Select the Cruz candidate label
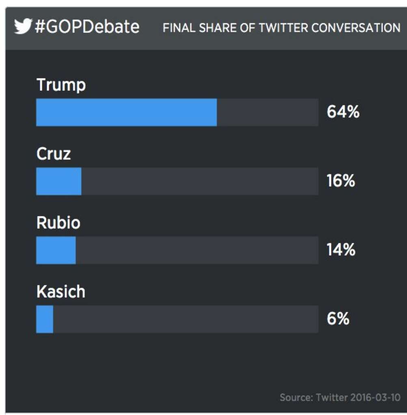Viewport: 407px width, 415px height. click(54, 154)
